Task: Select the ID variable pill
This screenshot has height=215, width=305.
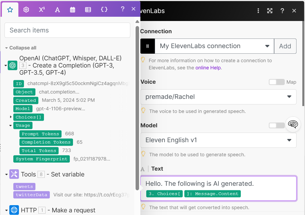Action: (x=19, y=84)
